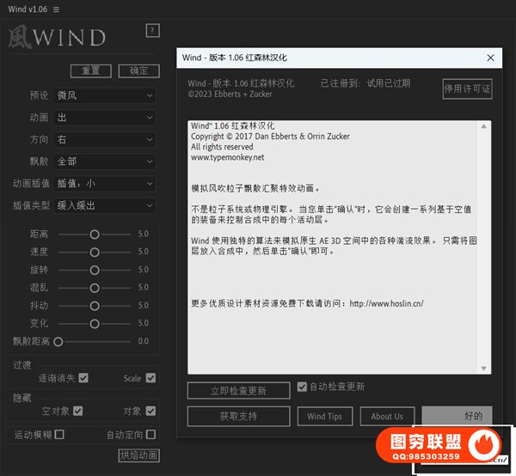Click the question mark help icon
This screenshot has width=516, height=476.
coord(153,31)
